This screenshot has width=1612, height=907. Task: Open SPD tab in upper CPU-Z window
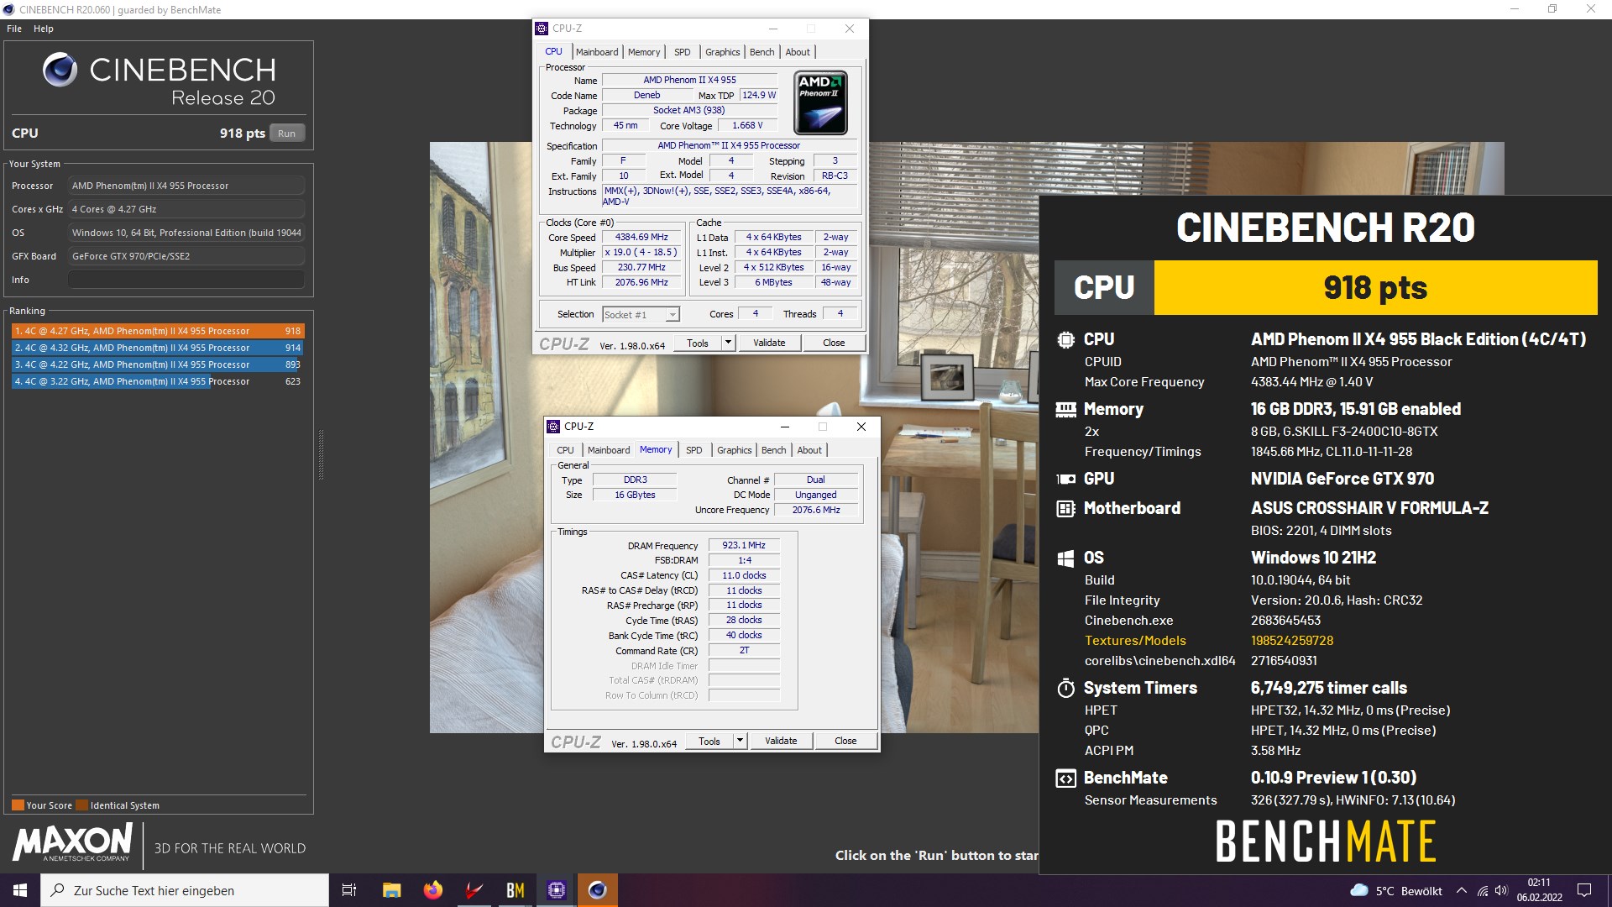pos(683,52)
